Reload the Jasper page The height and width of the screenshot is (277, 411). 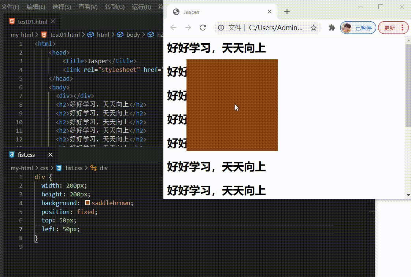pos(203,27)
